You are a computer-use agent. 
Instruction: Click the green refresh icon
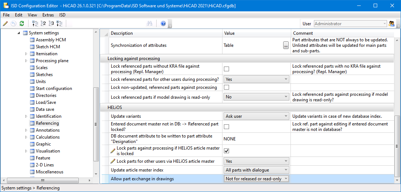pyautogui.click(x=22, y=23)
